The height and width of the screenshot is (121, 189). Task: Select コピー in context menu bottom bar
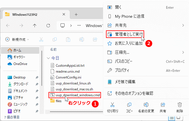click(x=129, y=107)
